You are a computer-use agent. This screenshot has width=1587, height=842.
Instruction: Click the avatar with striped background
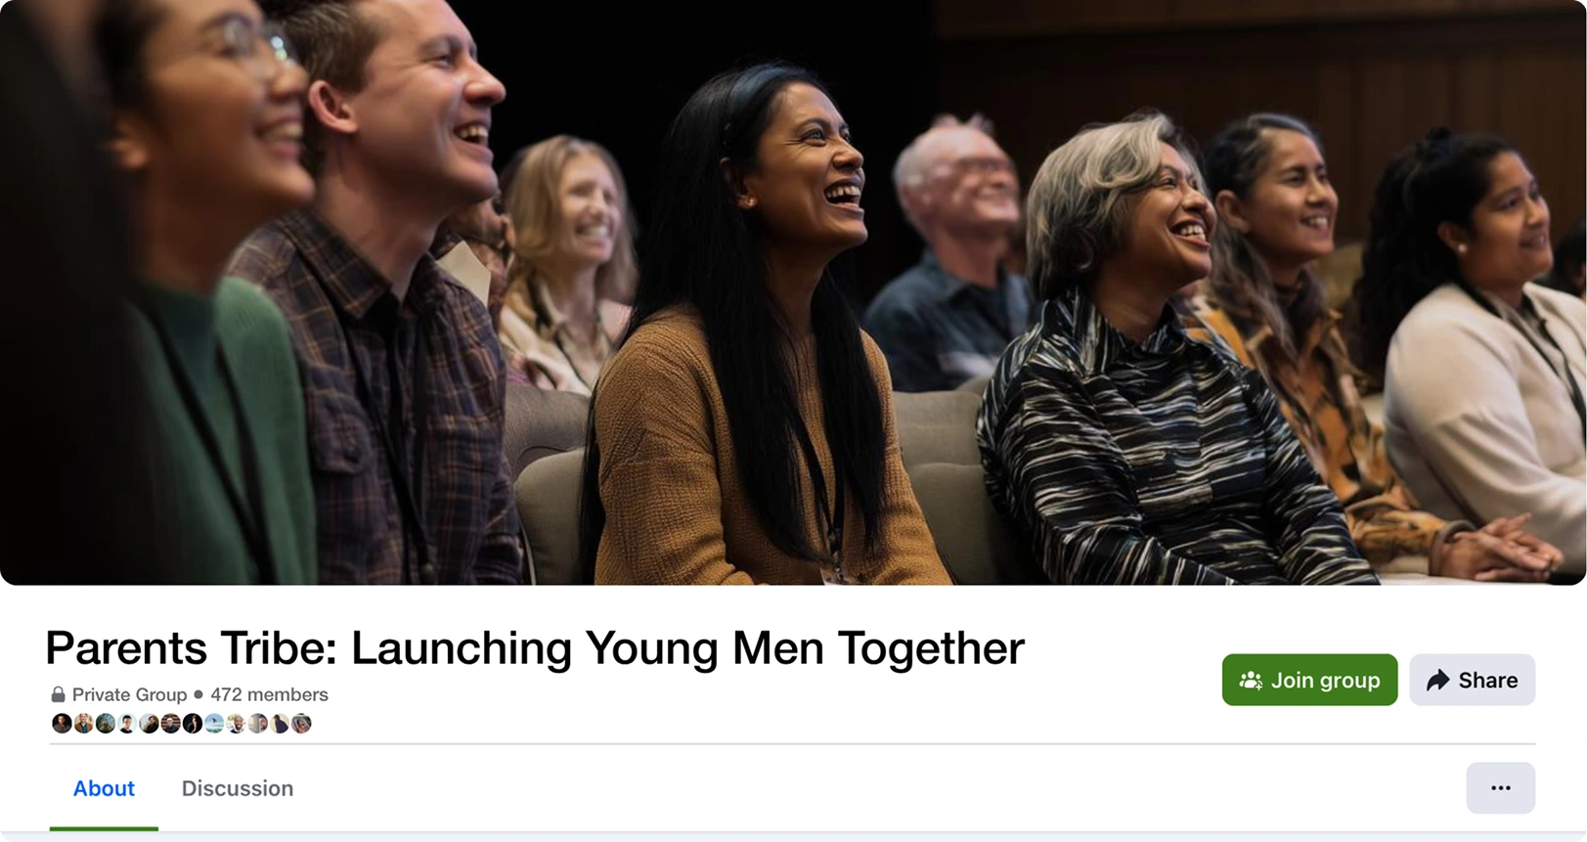pyautogui.click(x=171, y=724)
